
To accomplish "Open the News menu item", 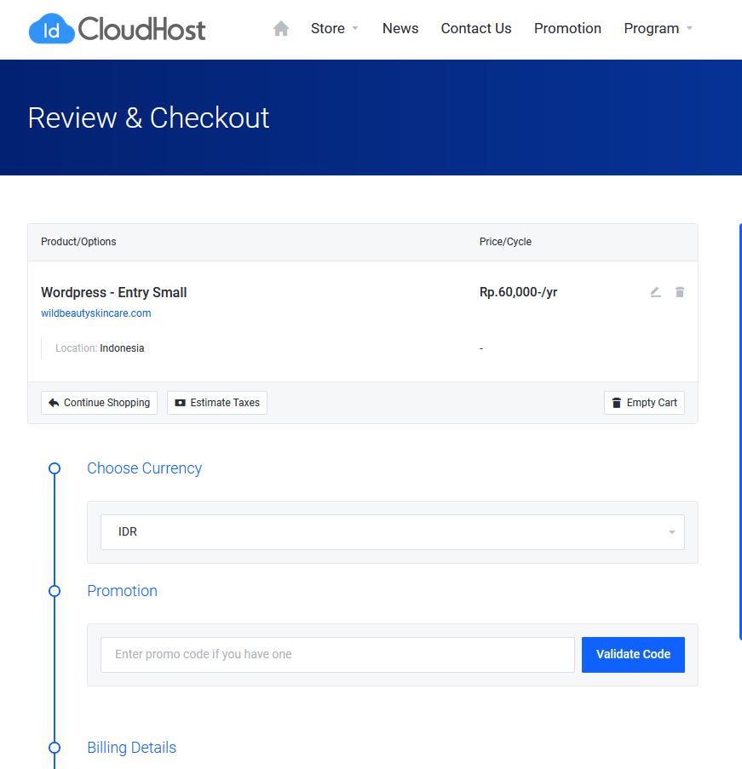I will (400, 28).
